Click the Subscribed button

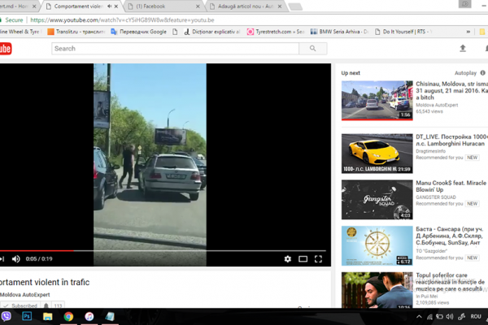tap(20, 305)
